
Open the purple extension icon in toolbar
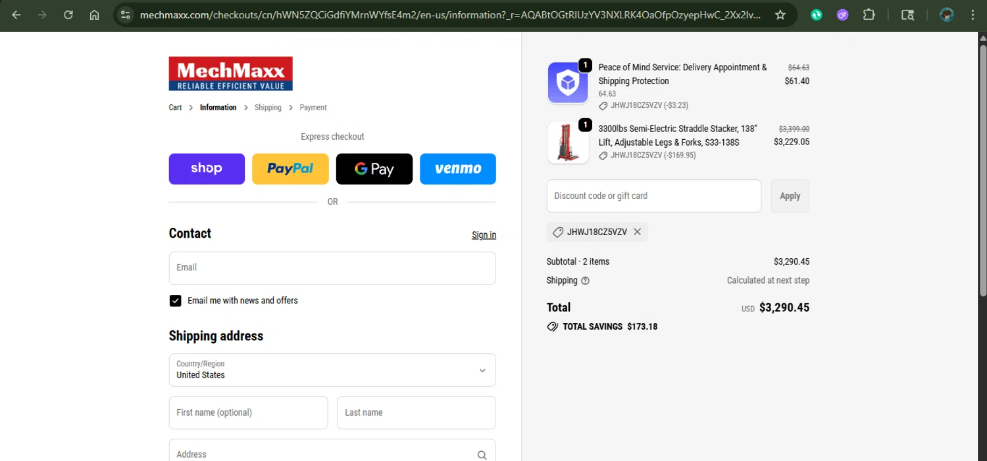(x=842, y=14)
